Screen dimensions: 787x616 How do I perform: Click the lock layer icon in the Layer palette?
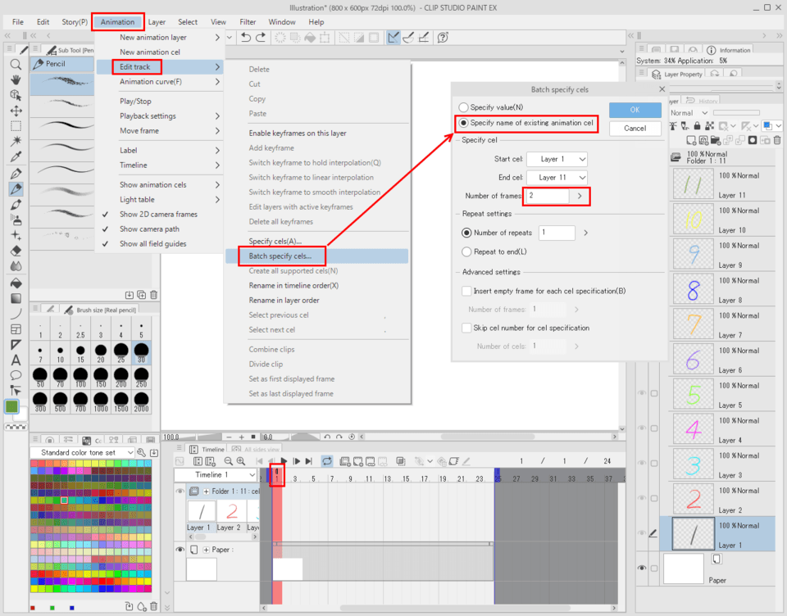(x=697, y=125)
